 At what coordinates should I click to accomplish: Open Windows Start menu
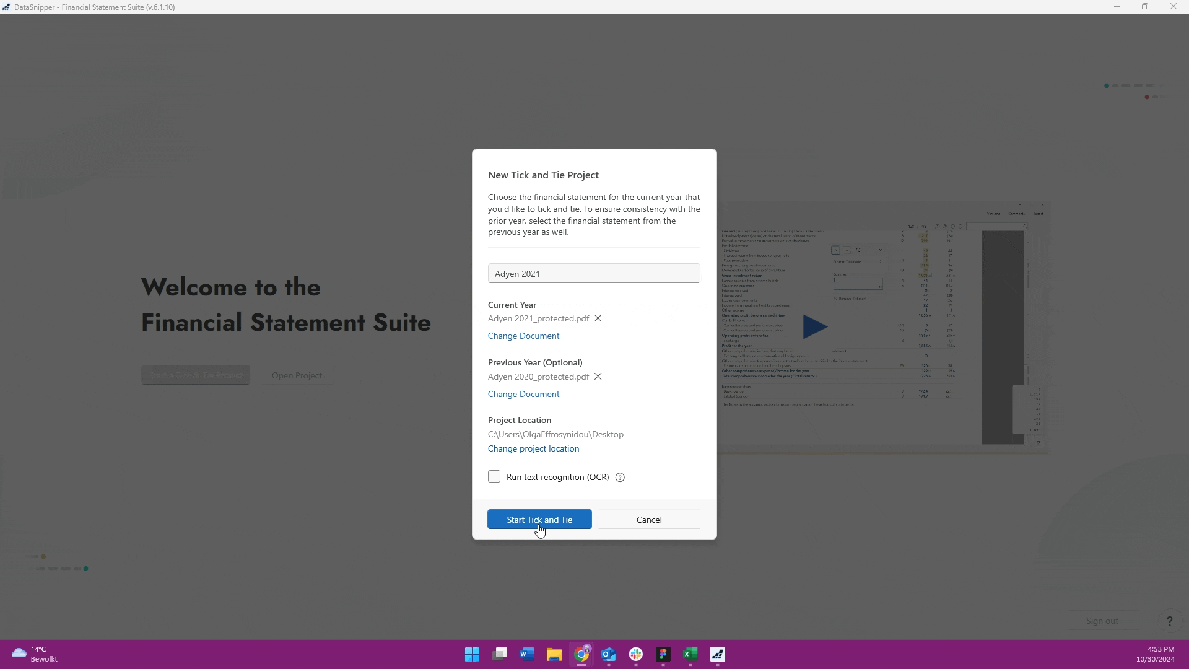point(472,655)
